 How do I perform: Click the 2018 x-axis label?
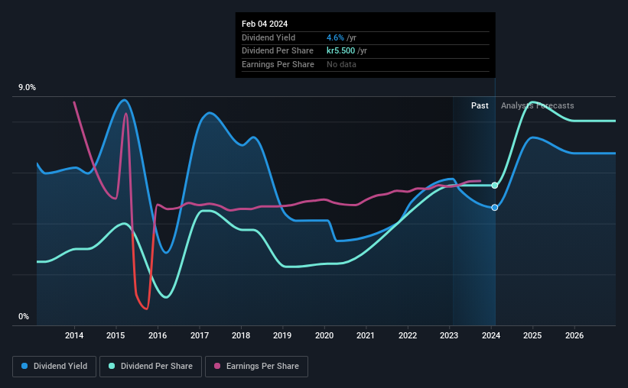tap(241, 335)
